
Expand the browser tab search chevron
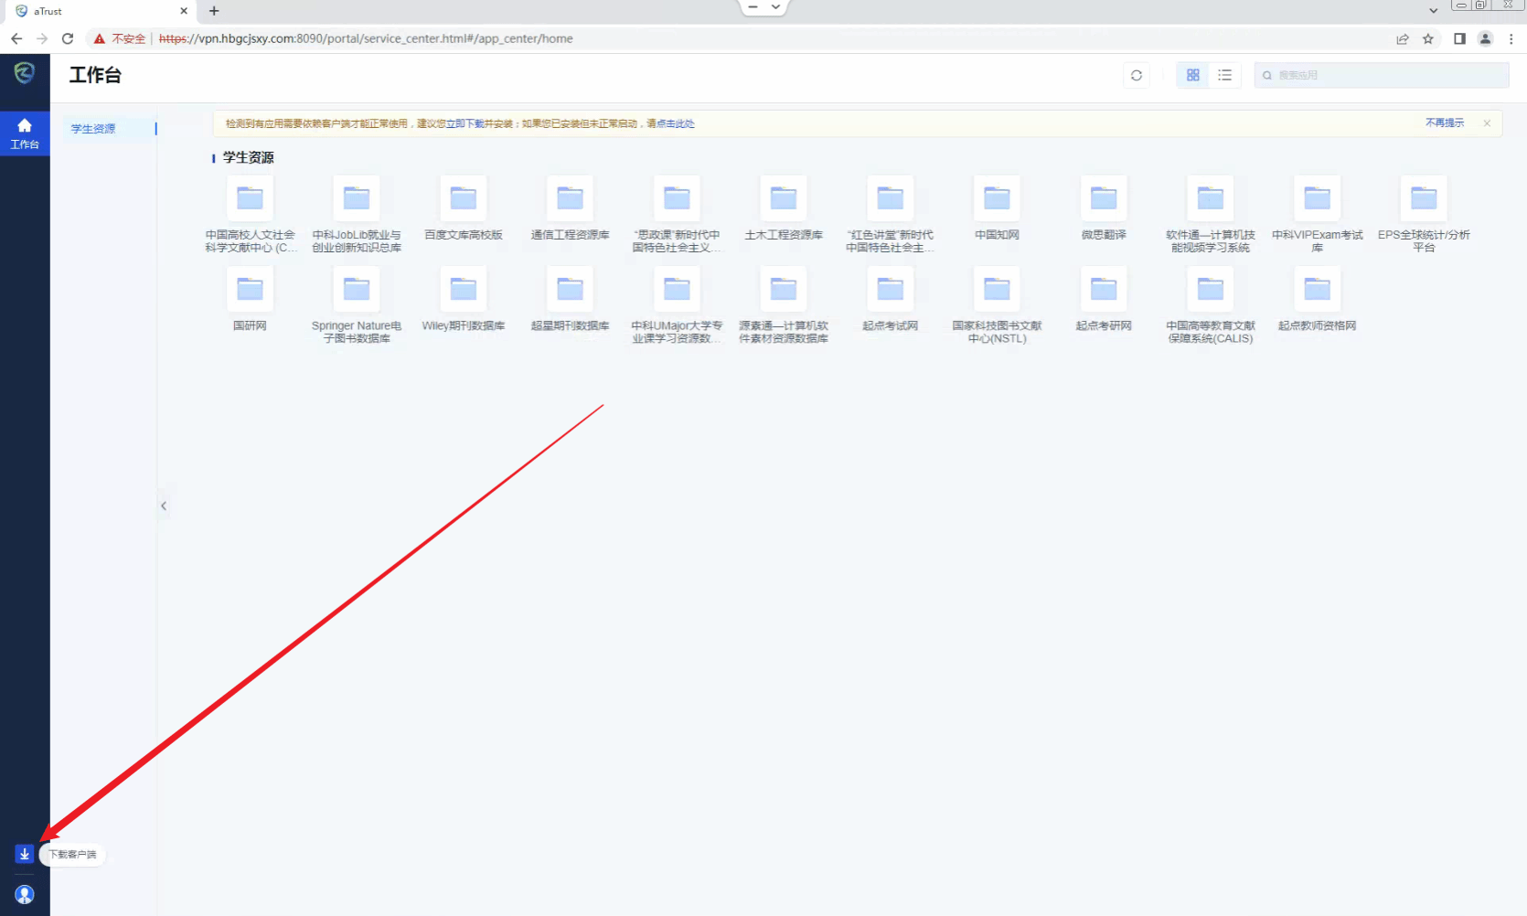pos(1433,10)
